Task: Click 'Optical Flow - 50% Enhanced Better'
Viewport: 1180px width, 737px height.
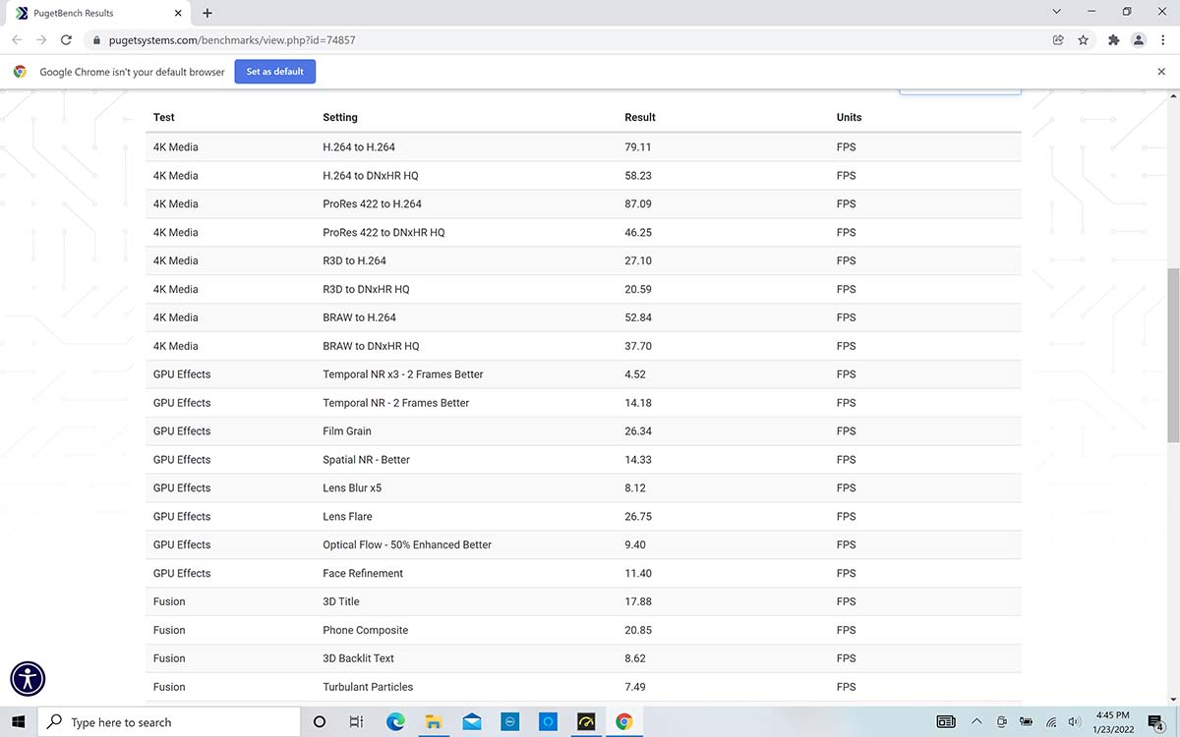Action: click(407, 545)
